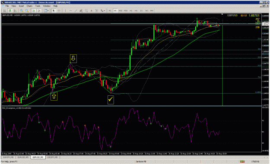Switch chart to candlesticks type
The width and height of the screenshot is (270, 164).
click(10, 11)
